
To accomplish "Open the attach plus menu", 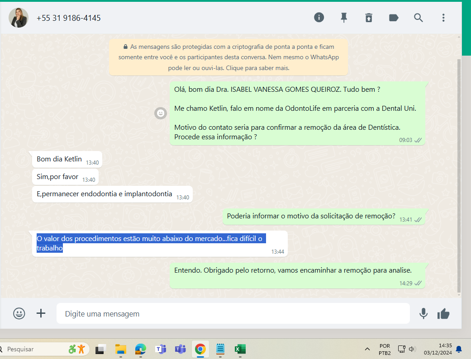I will (x=41, y=313).
